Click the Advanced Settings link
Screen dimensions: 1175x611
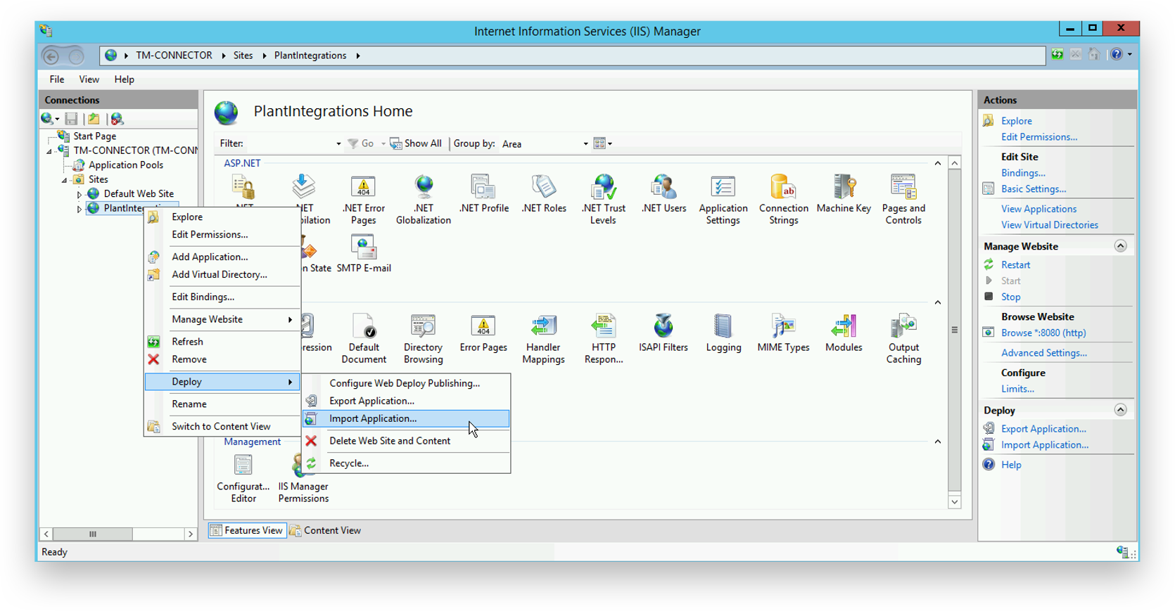pos(1043,353)
